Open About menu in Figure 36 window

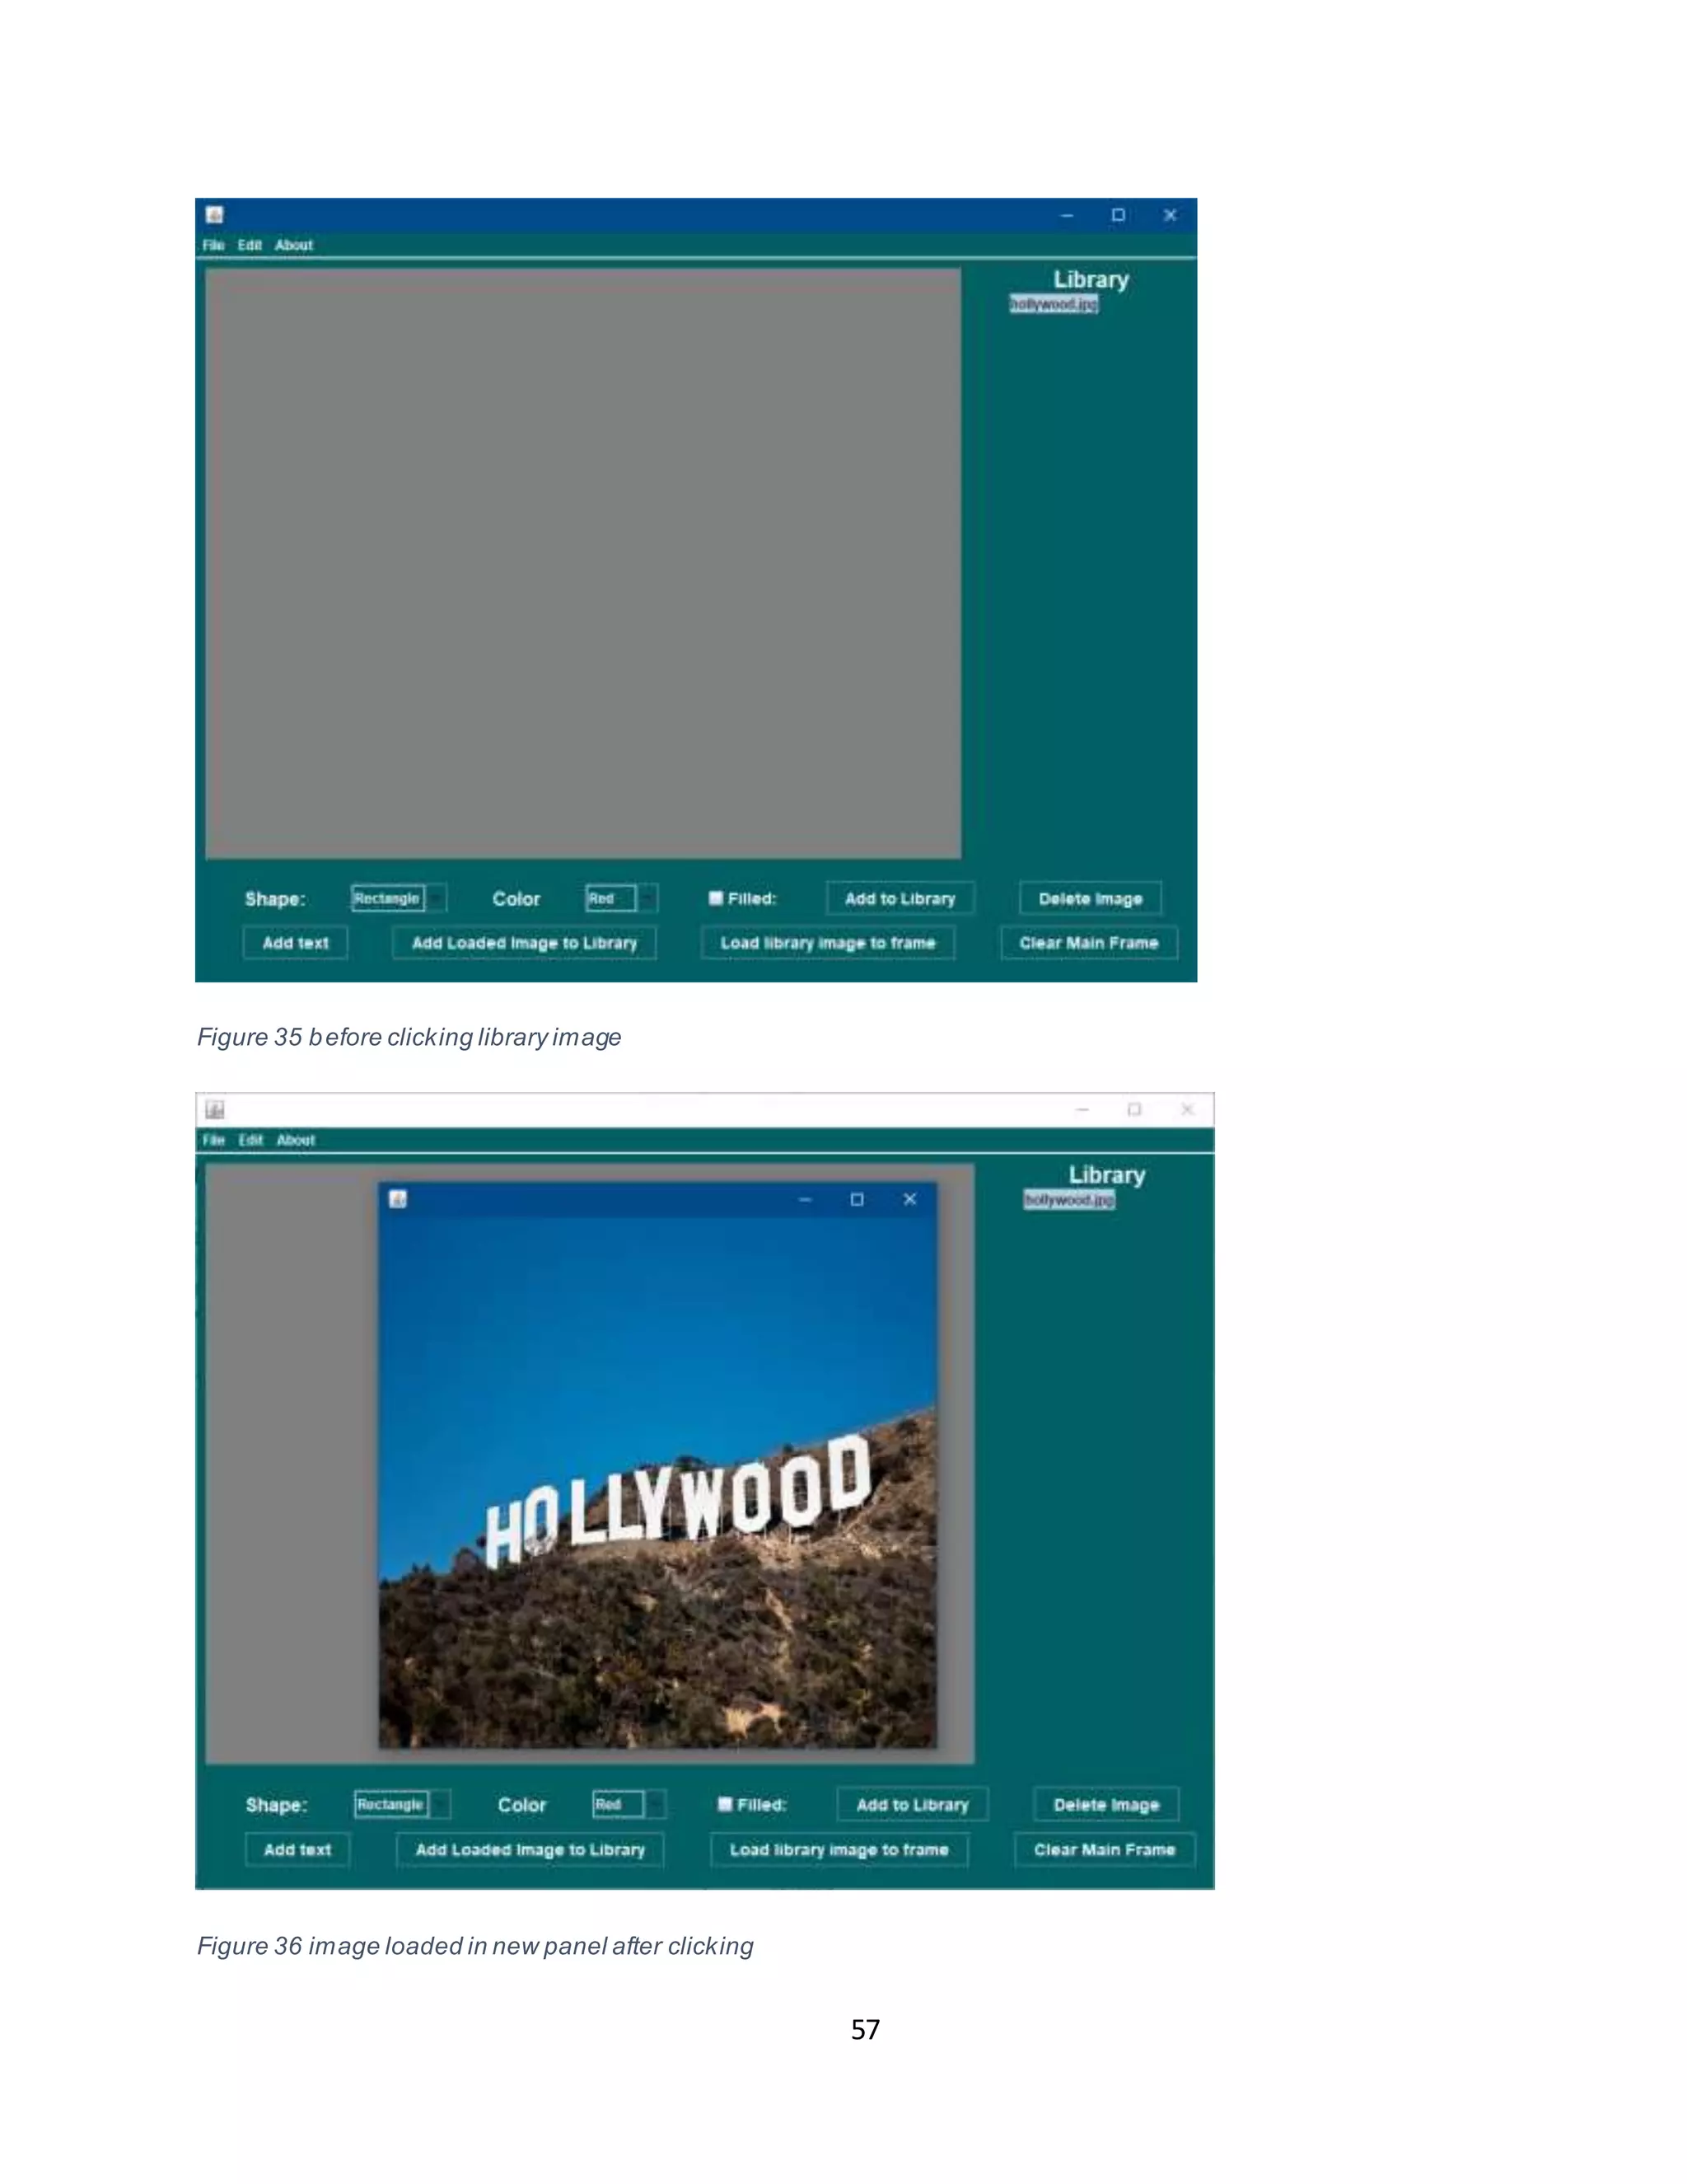[296, 1140]
